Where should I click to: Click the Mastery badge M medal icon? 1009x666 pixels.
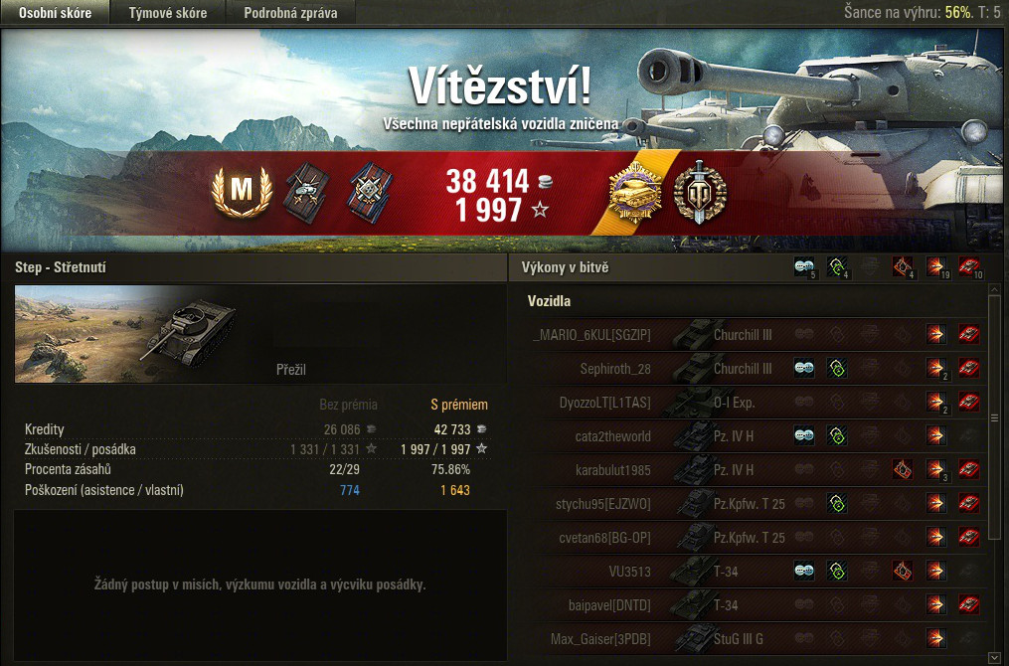[242, 191]
